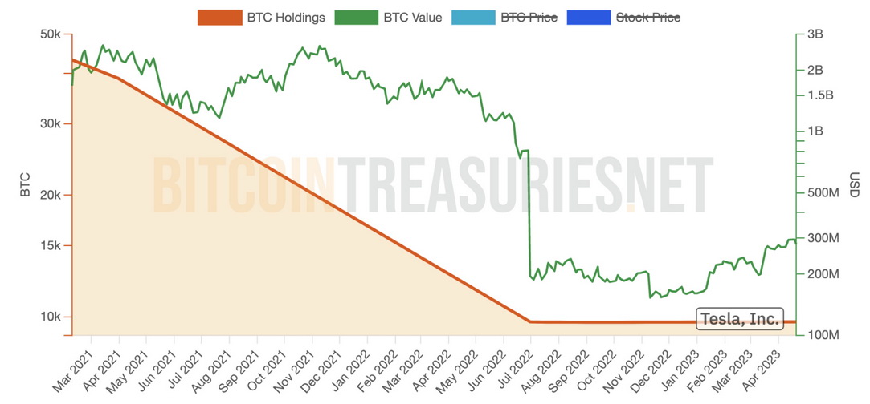Click the Jul 2022 x-axis label
870x404 pixels.
pos(518,366)
